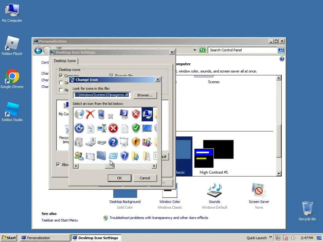This screenshot has width=323, height=242.
Task: Open the address bar dropdown arrow
Action: (195, 50)
